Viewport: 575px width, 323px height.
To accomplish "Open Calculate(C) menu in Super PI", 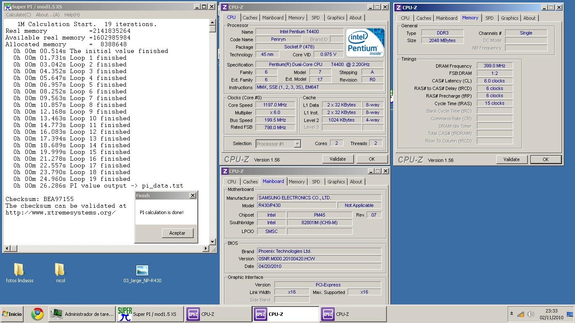I will point(18,15).
